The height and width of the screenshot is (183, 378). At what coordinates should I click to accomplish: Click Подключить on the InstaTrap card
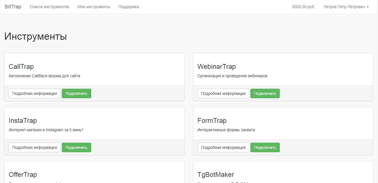point(76,147)
